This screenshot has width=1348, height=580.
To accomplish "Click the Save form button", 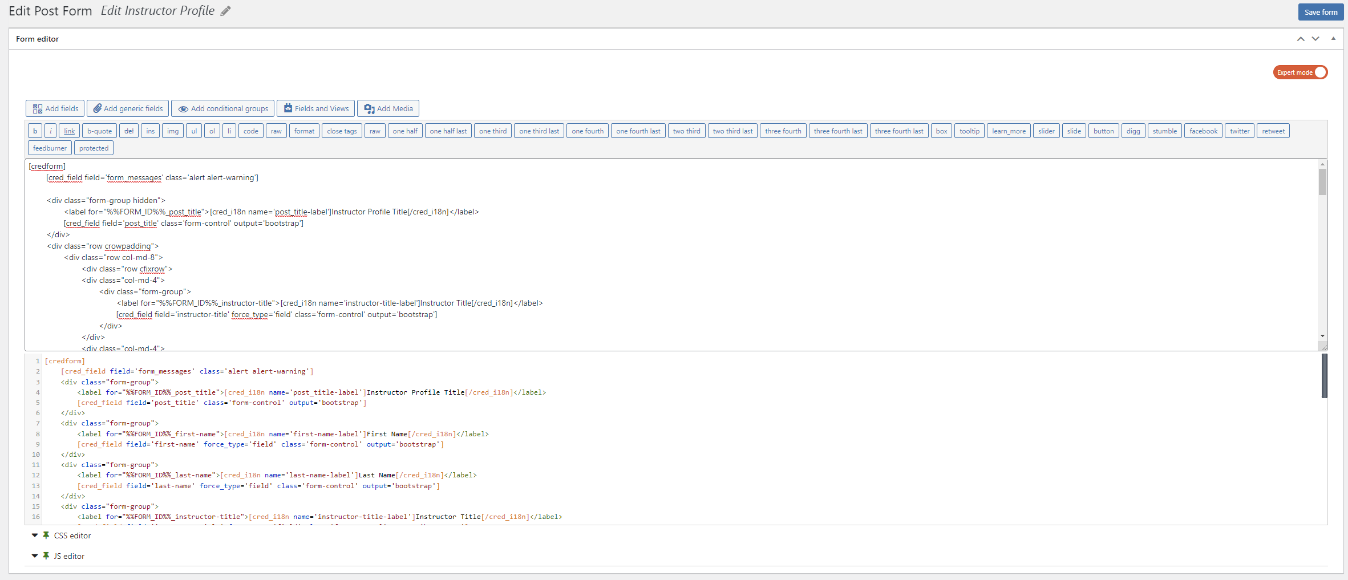I will pyautogui.click(x=1321, y=12).
